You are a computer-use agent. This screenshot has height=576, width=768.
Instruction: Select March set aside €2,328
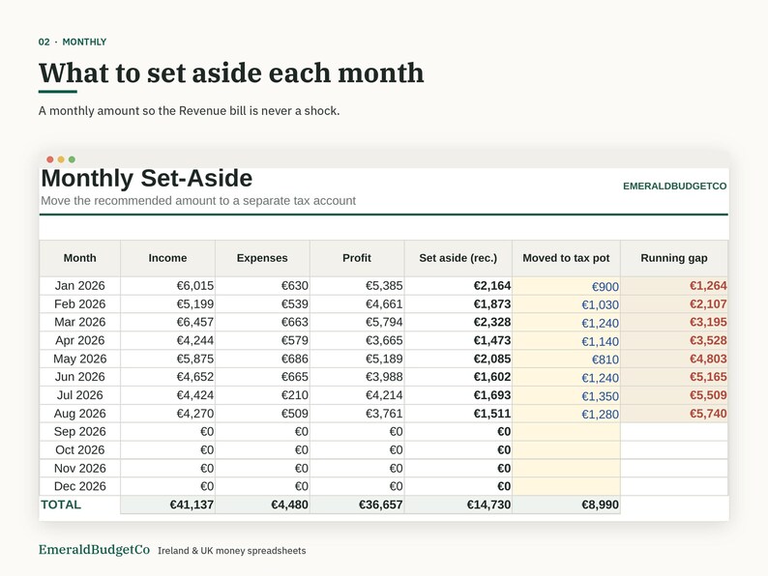click(x=458, y=322)
